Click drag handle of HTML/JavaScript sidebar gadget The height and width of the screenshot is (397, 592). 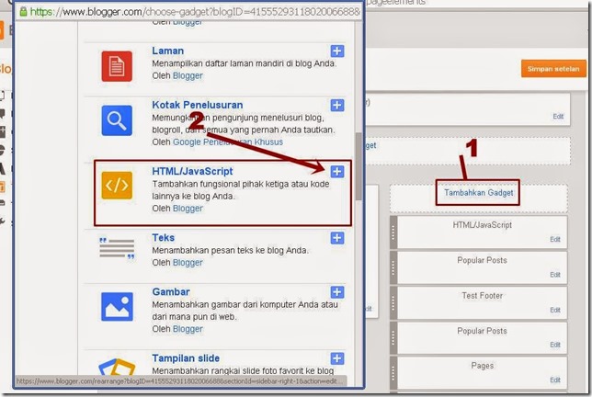pos(393,233)
